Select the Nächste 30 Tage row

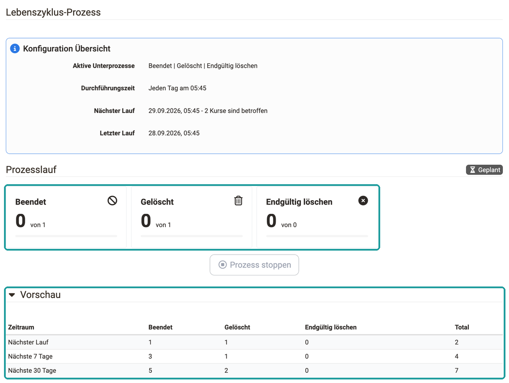[x=255, y=371]
